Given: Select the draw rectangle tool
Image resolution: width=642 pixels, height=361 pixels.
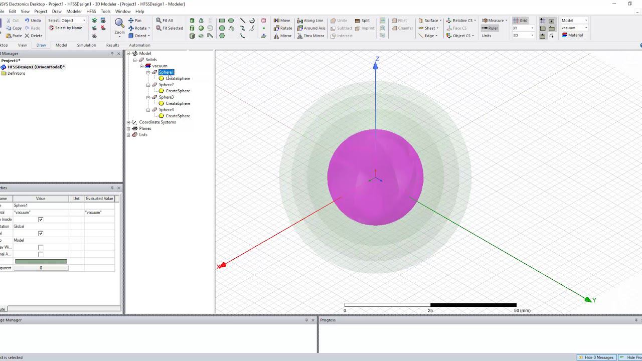Looking at the screenshot, I should click(222, 21).
